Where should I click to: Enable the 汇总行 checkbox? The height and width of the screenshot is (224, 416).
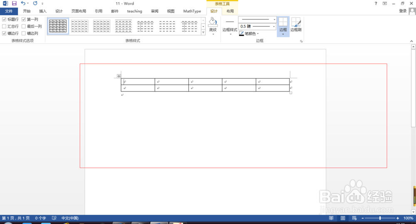pos(4,26)
